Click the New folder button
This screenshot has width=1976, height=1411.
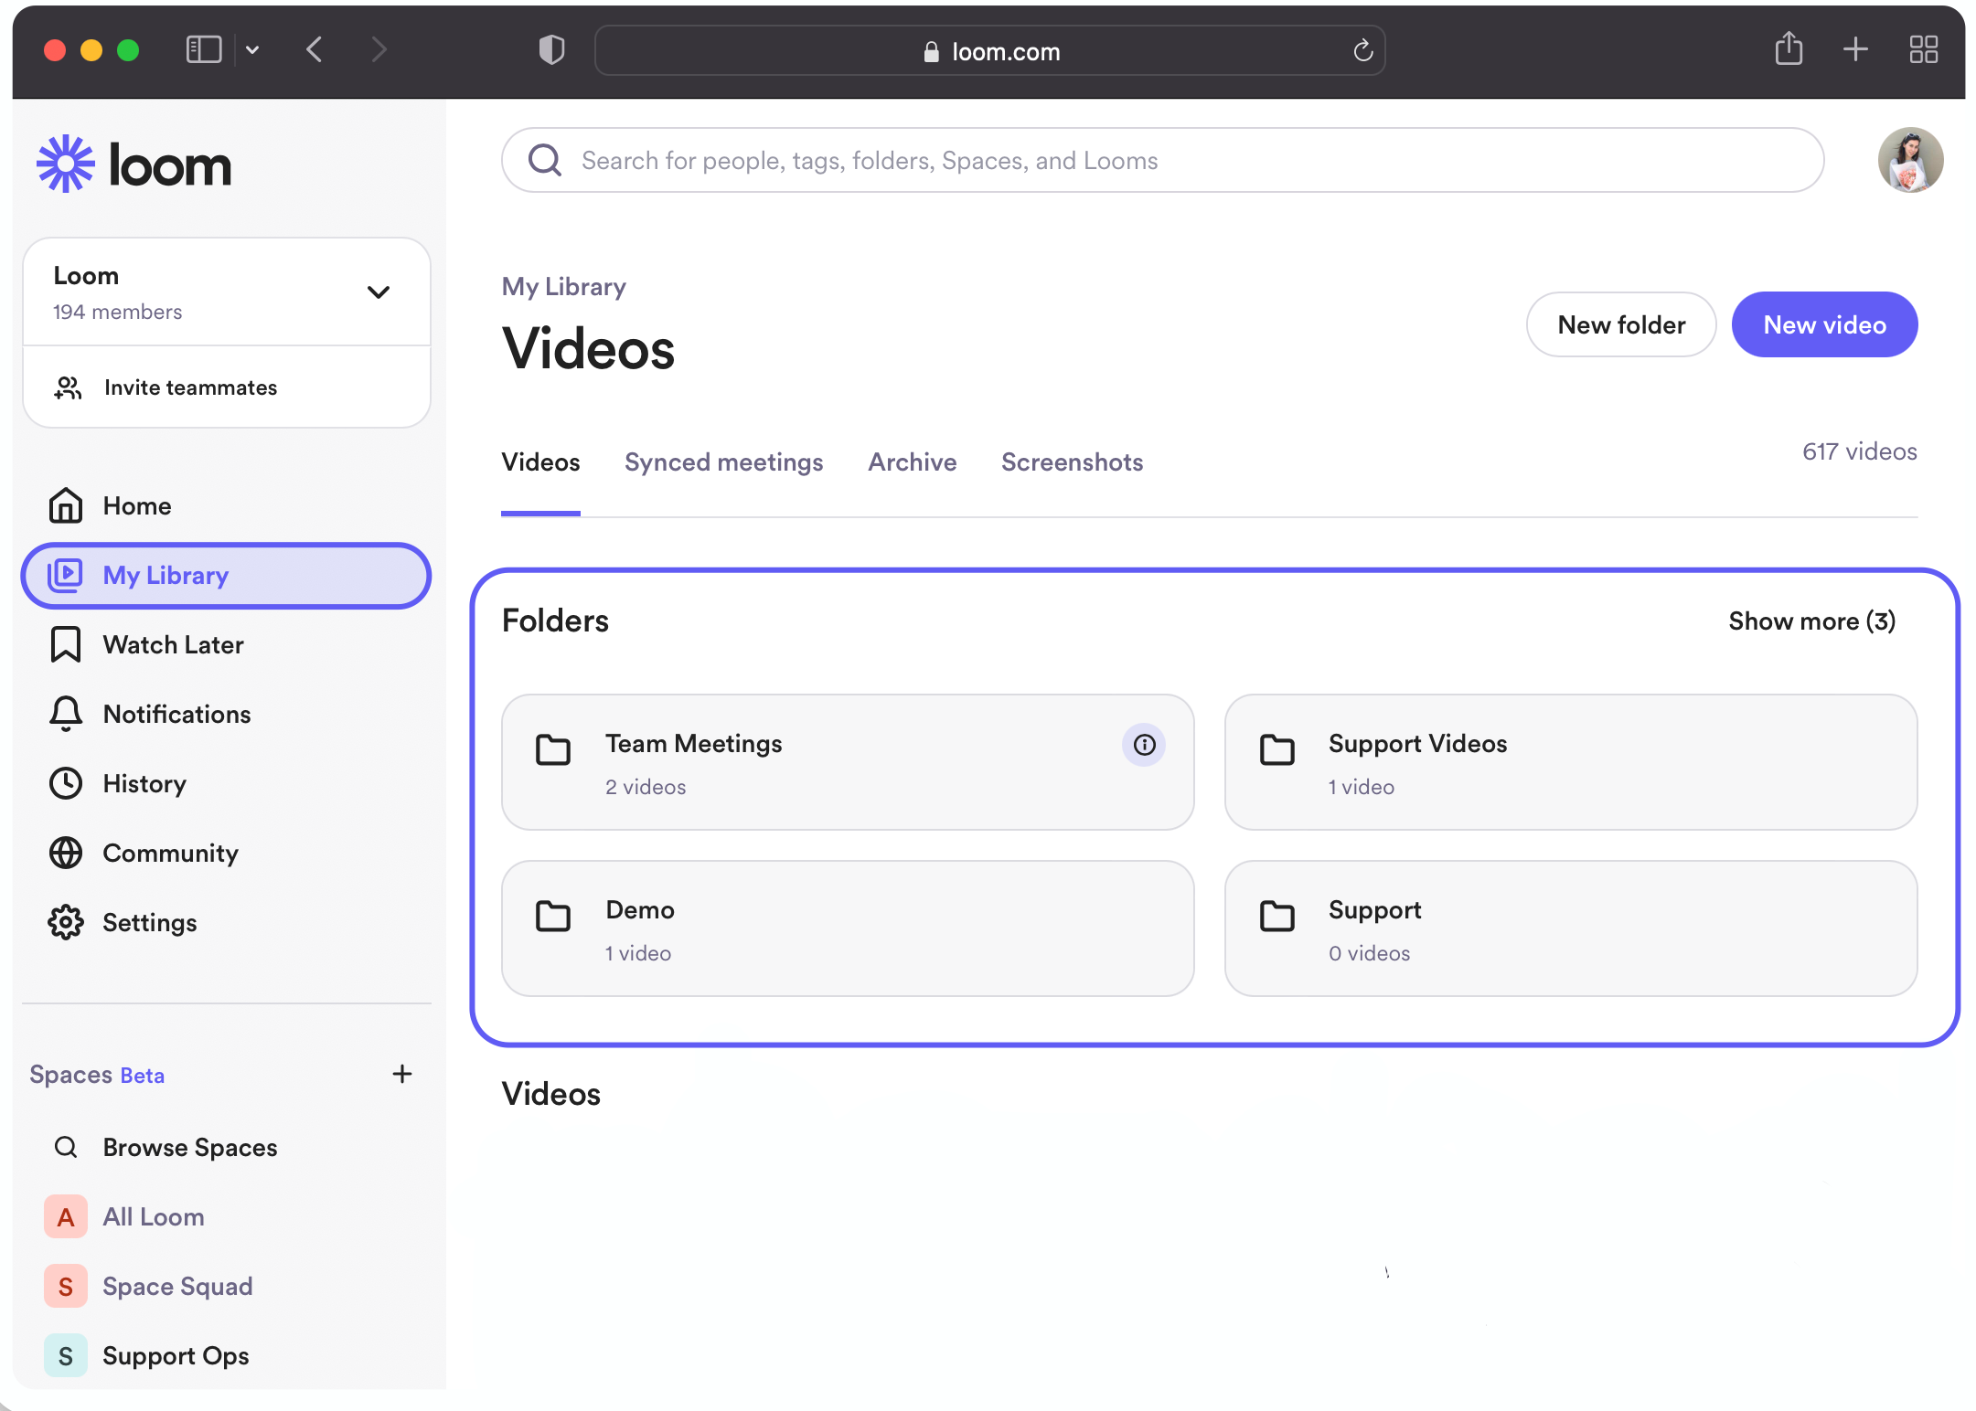[x=1620, y=324]
